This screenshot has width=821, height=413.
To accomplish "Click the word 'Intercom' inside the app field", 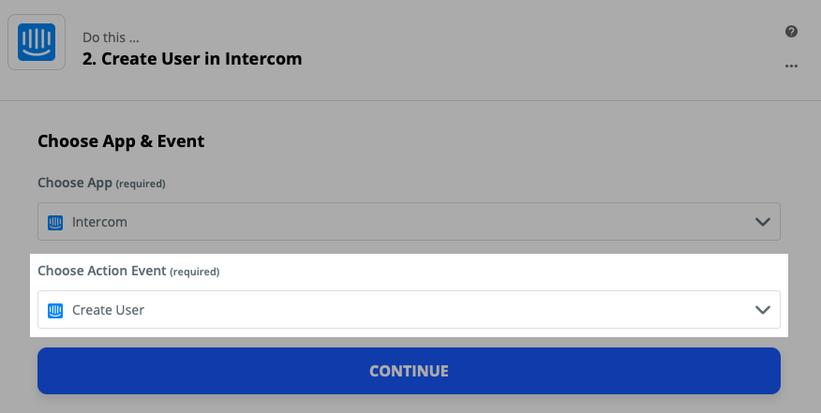I will tap(99, 222).
